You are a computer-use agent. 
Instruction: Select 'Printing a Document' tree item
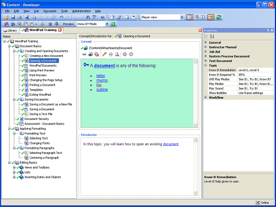pos(42,85)
